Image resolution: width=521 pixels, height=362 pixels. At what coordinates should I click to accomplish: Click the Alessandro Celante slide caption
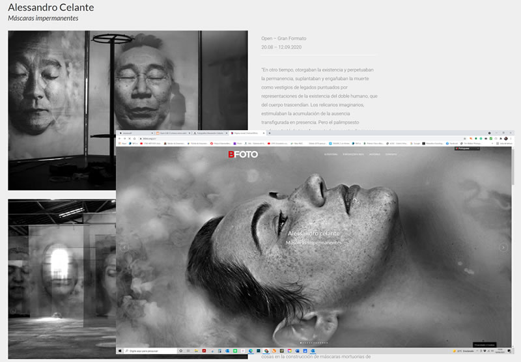[313, 234]
